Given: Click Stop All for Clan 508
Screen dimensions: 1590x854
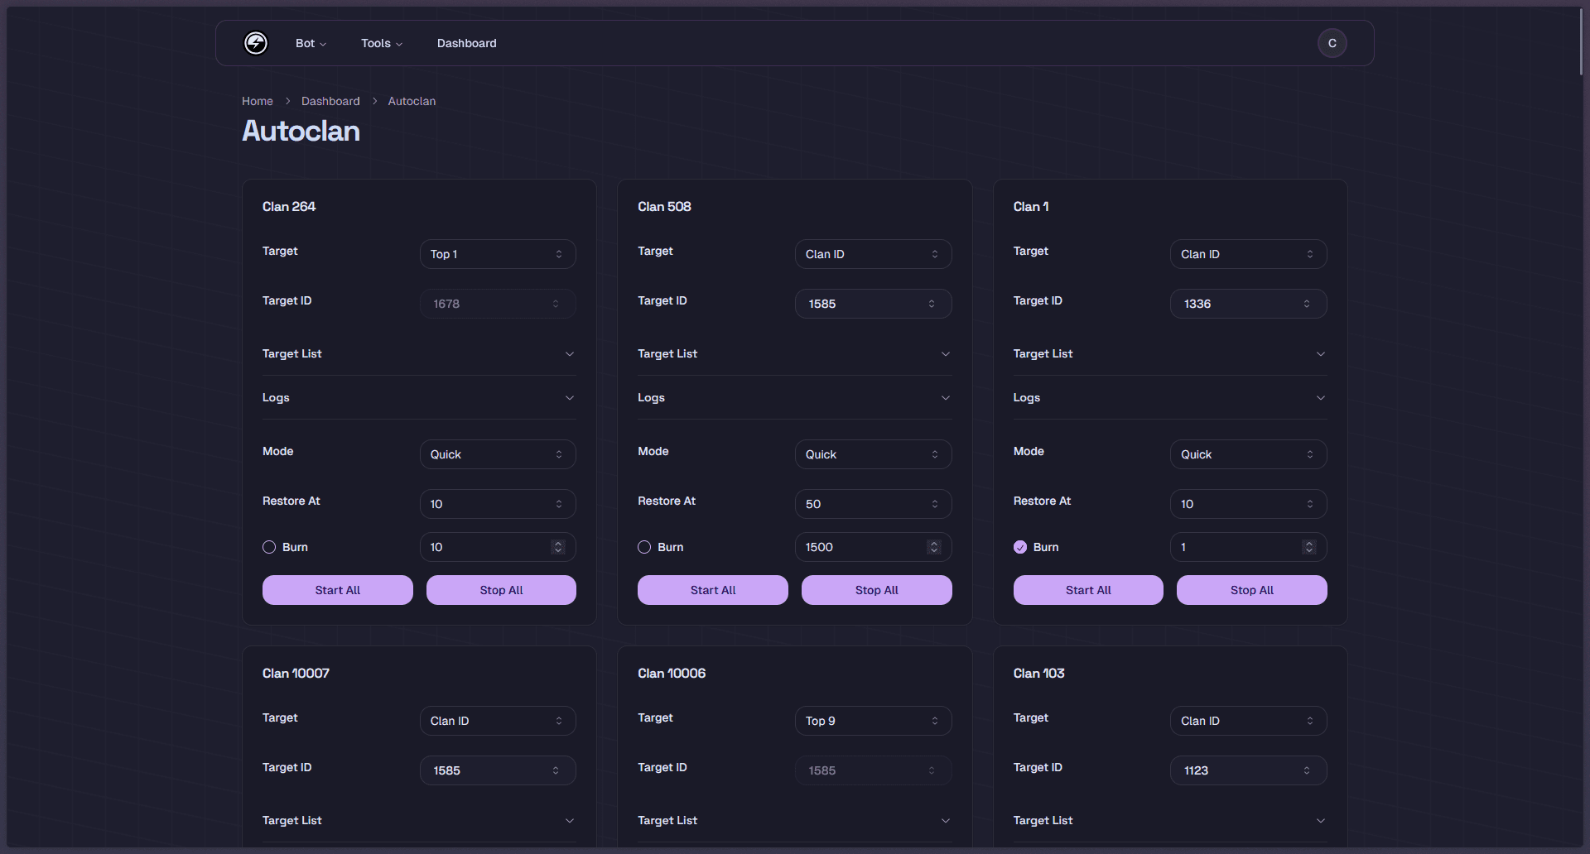Looking at the screenshot, I should pos(876,589).
